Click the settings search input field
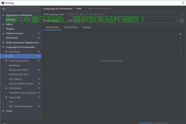The image size is (186, 124). [21, 9]
